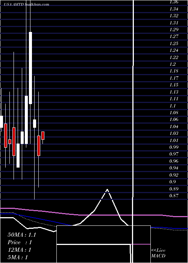Image resolution: width=188 pixels, height=263 pixels.
Task: Click the 1.29 price axis label
Action: click(174, 30)
